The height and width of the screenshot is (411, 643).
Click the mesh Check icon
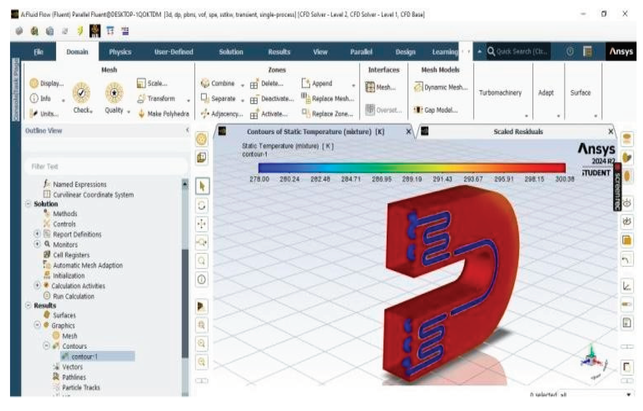[81, 93]
